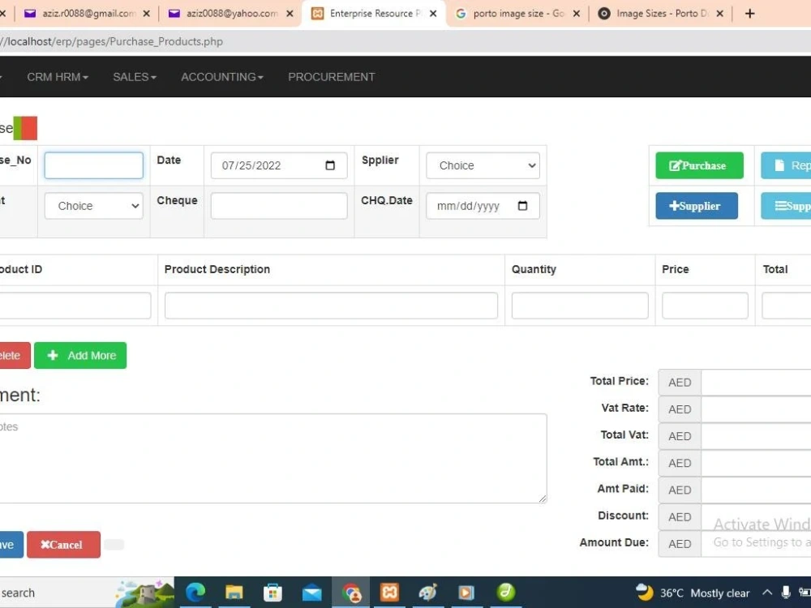Open the green Dreamweaver taskbar icon

point(506,592)
